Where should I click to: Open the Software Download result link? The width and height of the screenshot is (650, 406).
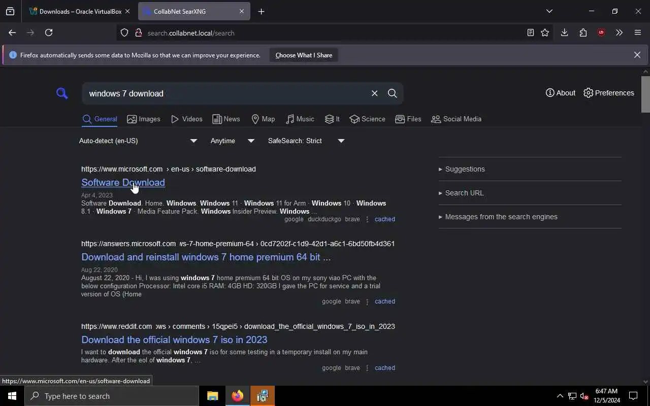pyautogui.click(x=123, y=182)
